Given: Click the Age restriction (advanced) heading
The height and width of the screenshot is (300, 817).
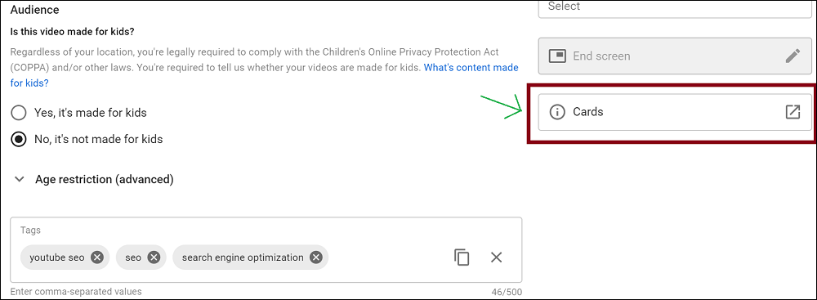Looking at the screenshot, I should click(105, 180).
